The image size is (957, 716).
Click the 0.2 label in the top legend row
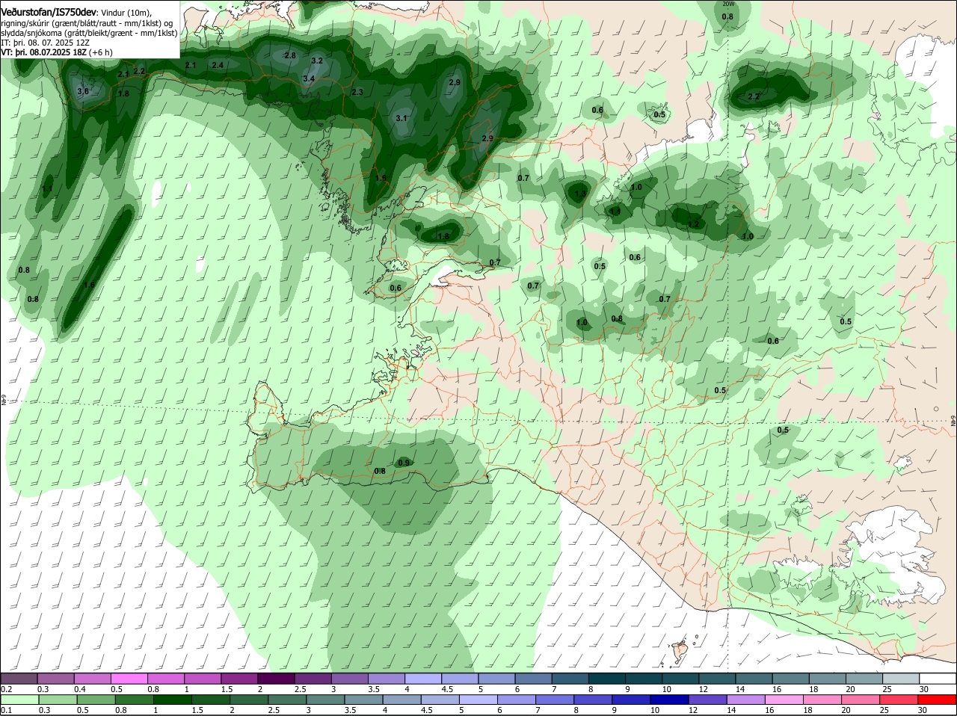[6, 689]
